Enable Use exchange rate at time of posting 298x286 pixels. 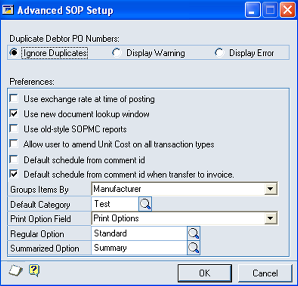click(x=14, y=99)
